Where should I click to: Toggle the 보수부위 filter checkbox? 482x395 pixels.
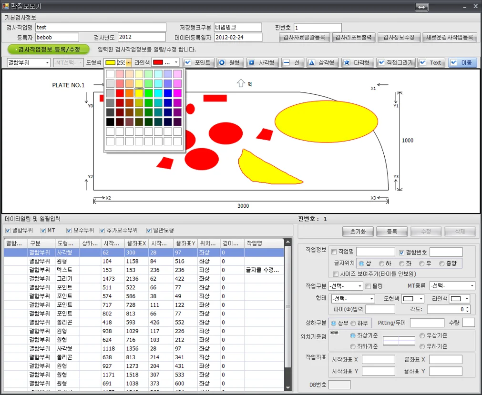69,230
